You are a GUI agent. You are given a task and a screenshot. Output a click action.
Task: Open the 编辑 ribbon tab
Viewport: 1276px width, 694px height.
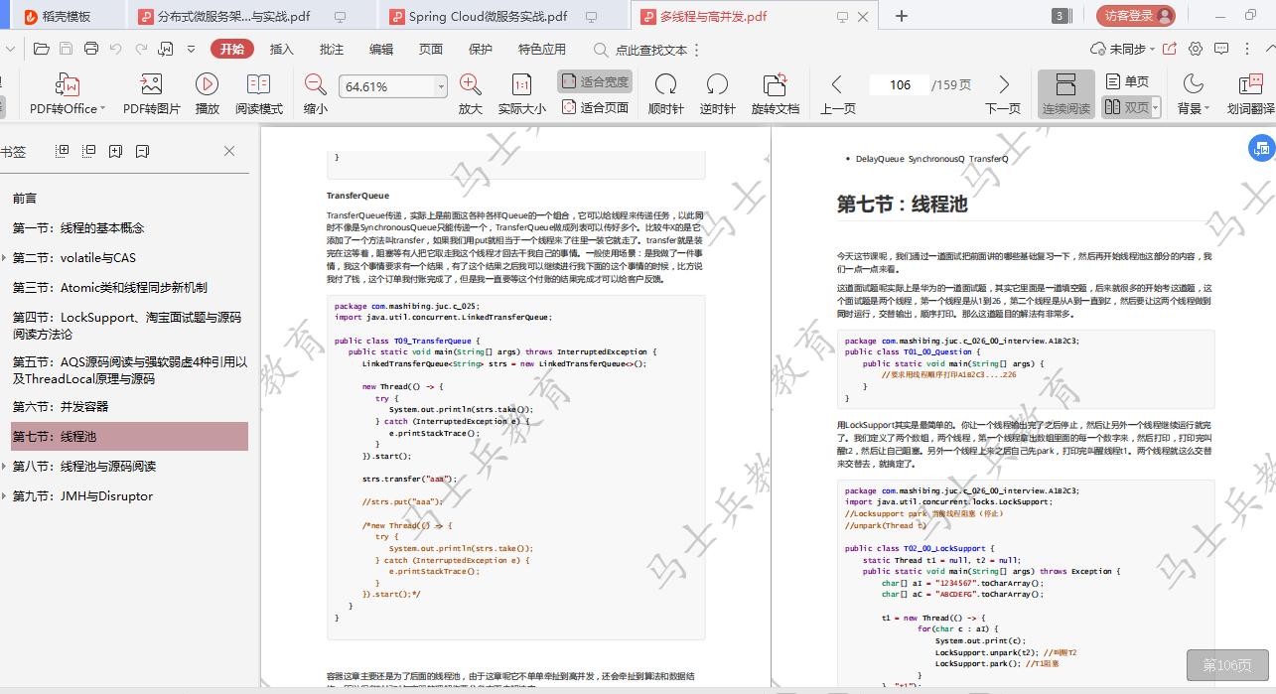[381, 49]
